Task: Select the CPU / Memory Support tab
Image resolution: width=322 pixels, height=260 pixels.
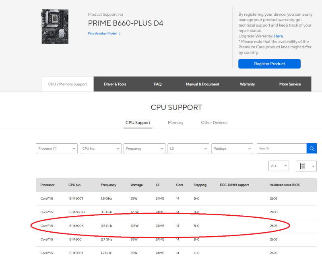Action: pyautogui.click(x=68, y=84)
